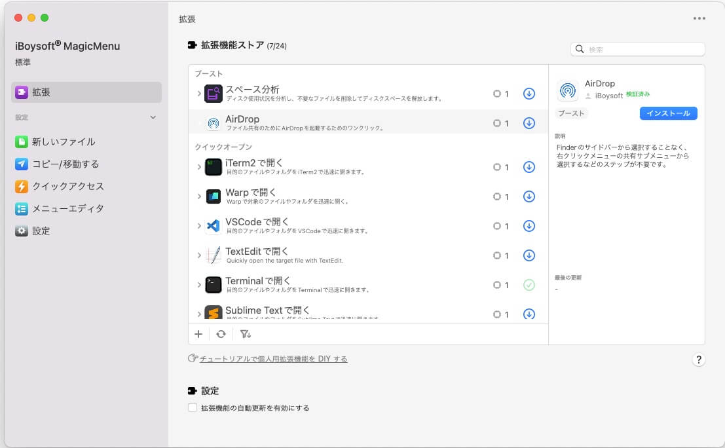Click the iTerm2 app icon
Screen dimensions: 725x448
point(213,167)
